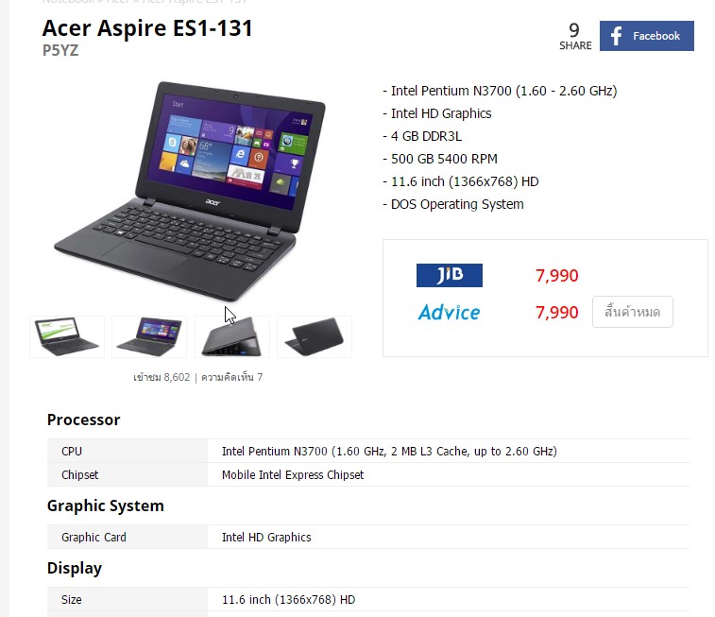
Task: Click the main Acer laptop product image
Action: point(190,192)
